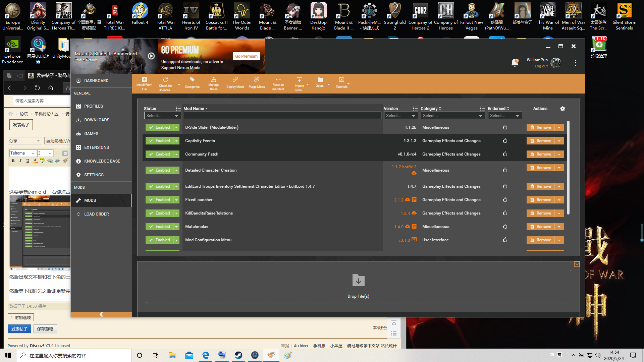644x362 pixels.
Task: Click Log out link
Action: click(541, 66)
